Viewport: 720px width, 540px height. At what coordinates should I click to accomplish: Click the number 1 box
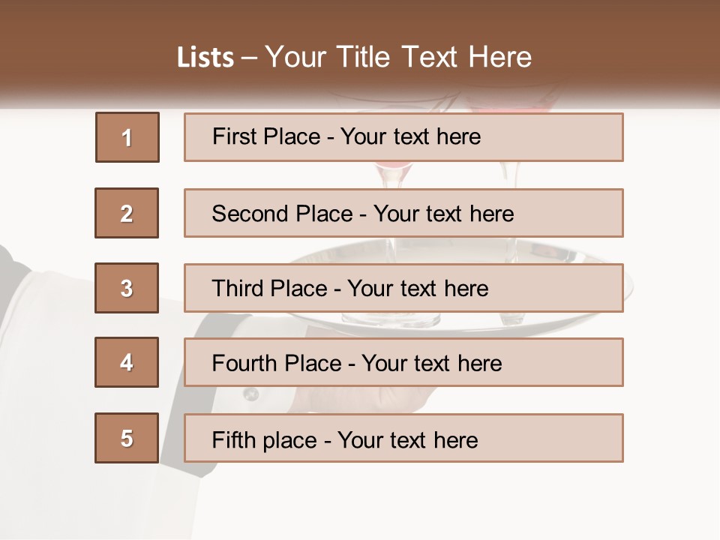127,137
